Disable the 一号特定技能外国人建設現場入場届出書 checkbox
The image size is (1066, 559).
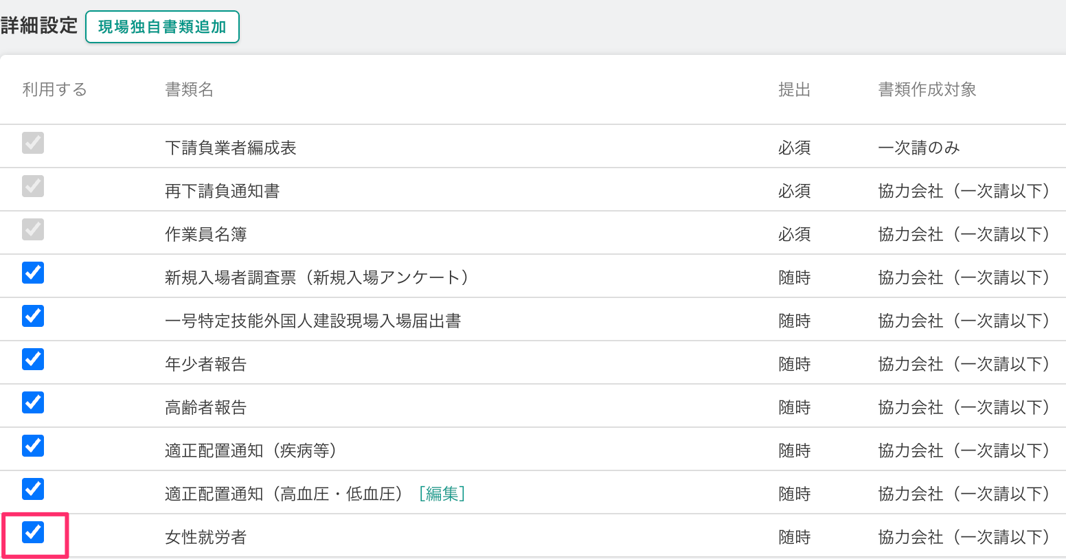pos(33,316)
